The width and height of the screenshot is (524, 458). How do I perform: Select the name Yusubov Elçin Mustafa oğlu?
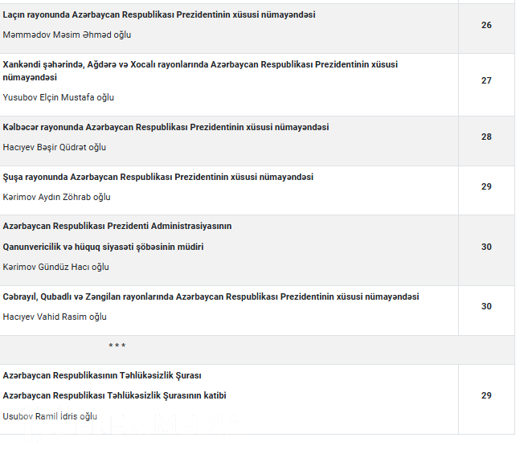click(x=59, y=98)
